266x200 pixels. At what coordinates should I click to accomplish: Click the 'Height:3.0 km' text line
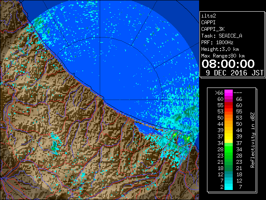[x=220, y=49]
